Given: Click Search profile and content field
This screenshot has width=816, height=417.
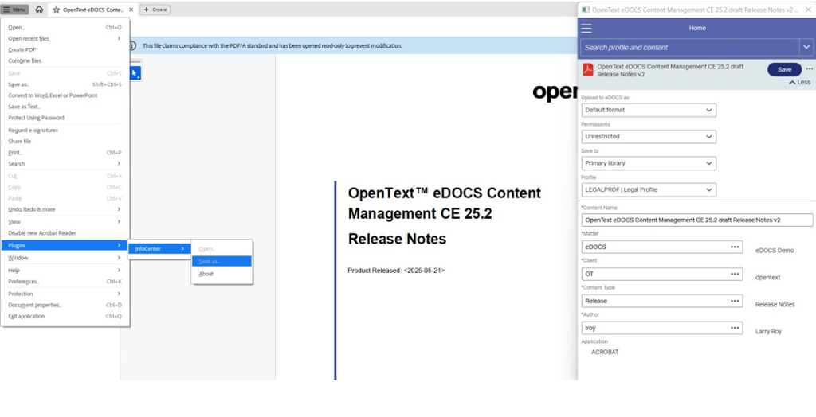Looking at the screenshot, I should pyautogui.click(x=690, y=47).
